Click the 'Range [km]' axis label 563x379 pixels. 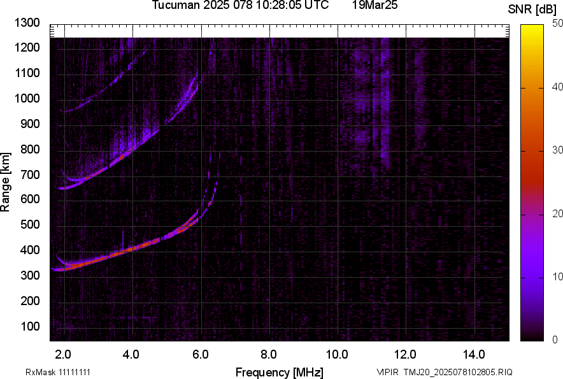[6, 182]
